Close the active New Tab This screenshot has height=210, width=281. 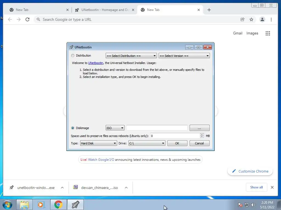[x=199, y=10]
